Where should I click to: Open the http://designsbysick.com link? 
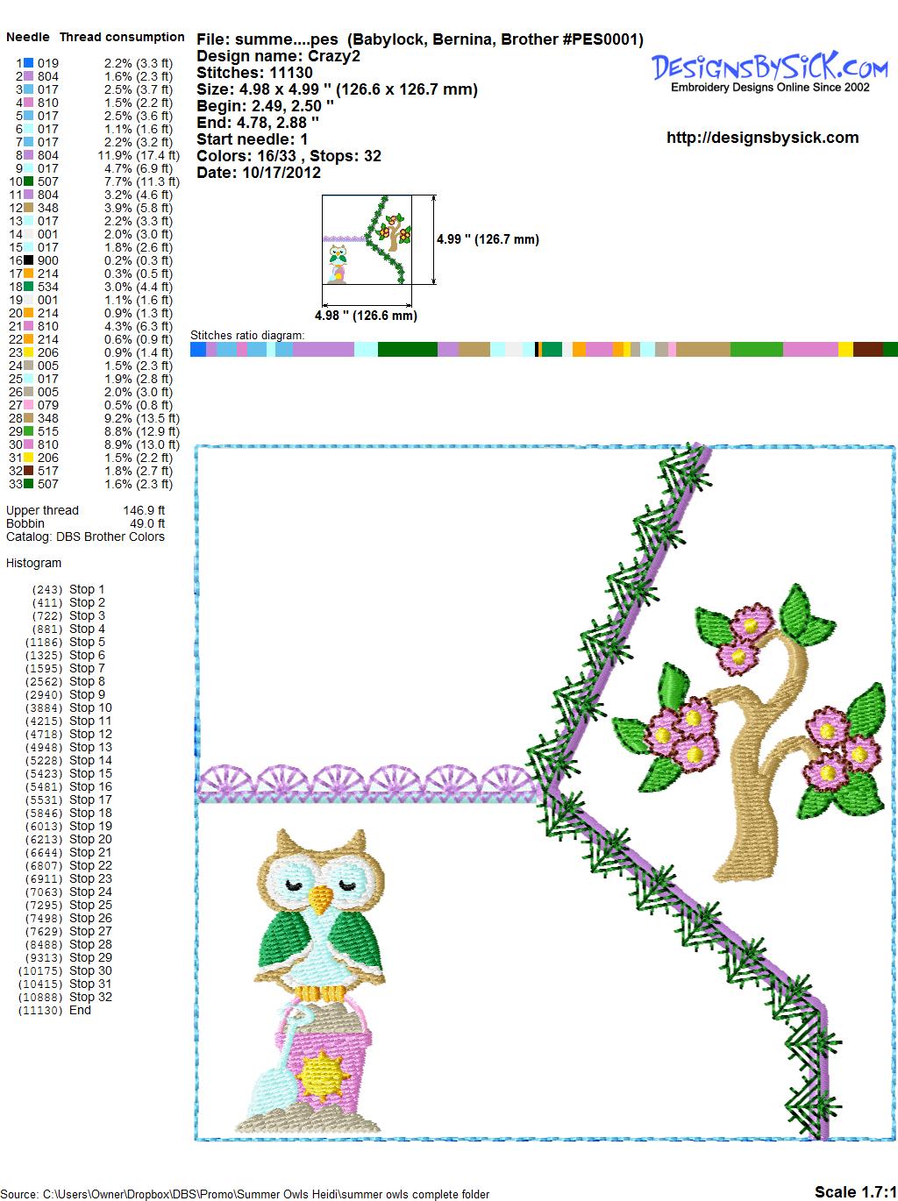point(762,138)
